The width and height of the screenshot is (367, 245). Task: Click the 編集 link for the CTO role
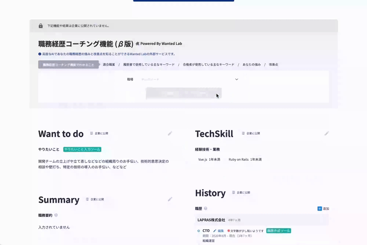[221, 231]
